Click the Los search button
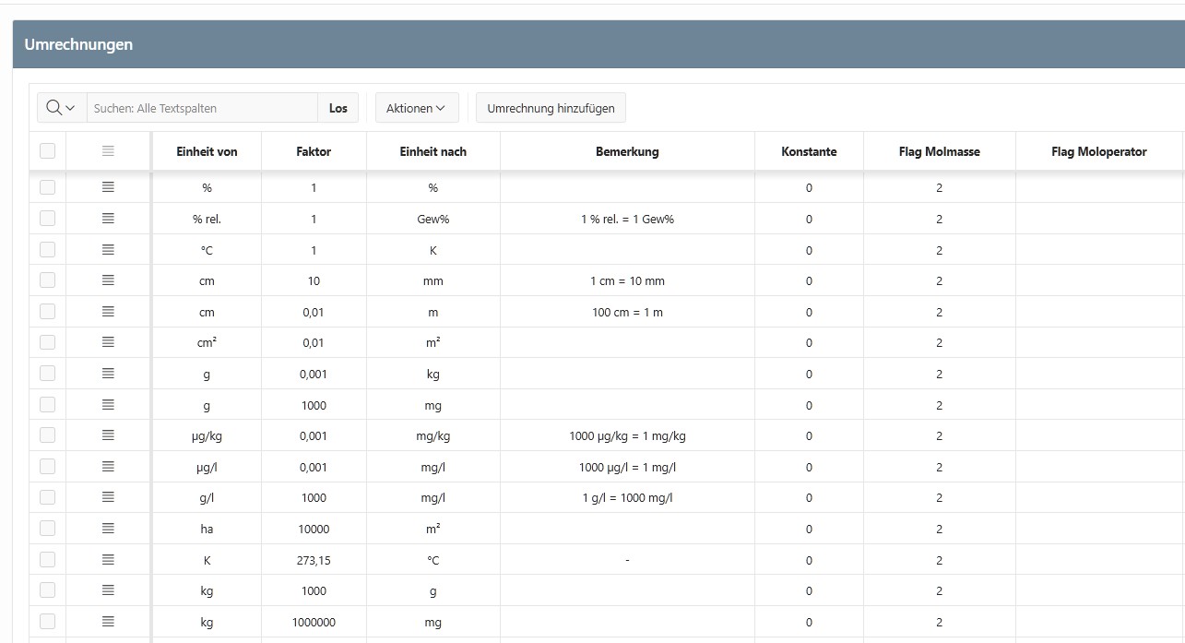 [338, 108]
